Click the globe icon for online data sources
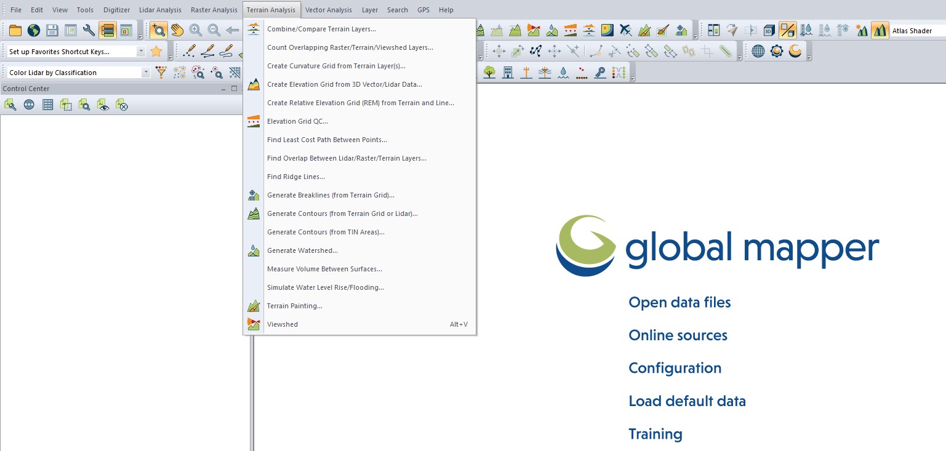 [x=33, y=30]
